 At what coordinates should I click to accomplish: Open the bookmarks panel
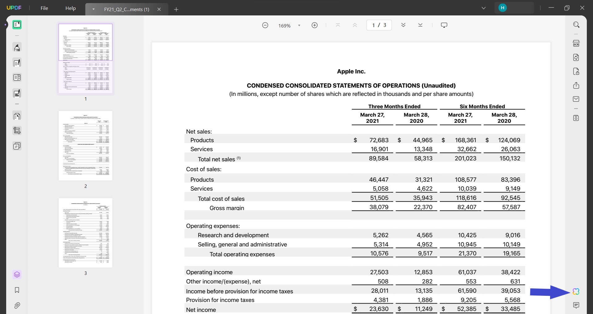pyautogui.click(x=17, y=290)
